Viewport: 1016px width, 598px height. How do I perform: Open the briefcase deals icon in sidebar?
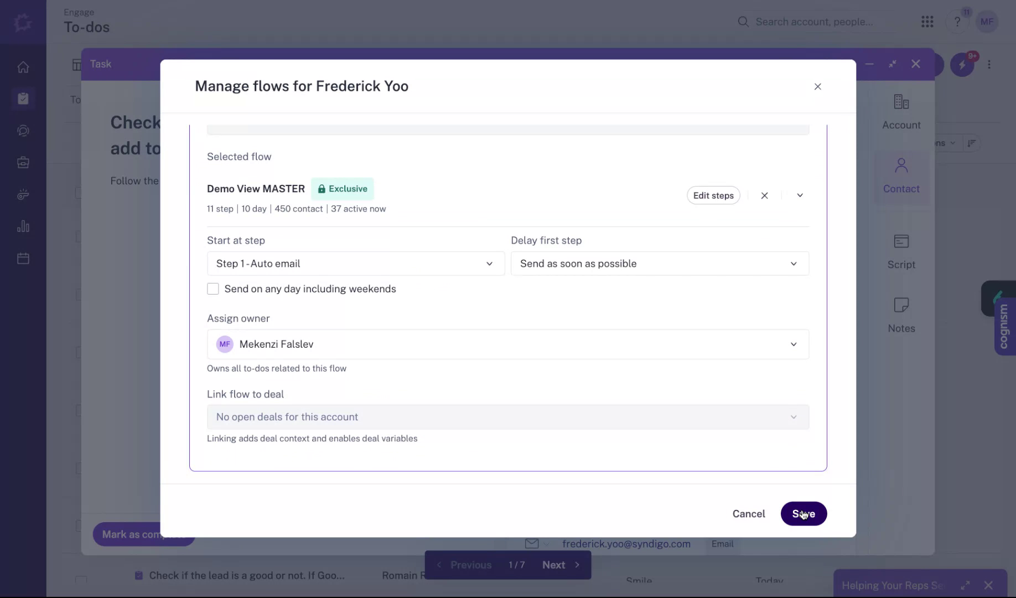pyautogui.click(x=23, y=163)
